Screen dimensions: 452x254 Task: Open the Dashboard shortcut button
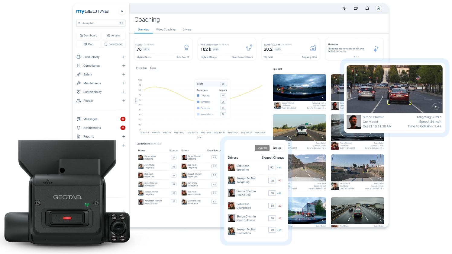[89, 36]
